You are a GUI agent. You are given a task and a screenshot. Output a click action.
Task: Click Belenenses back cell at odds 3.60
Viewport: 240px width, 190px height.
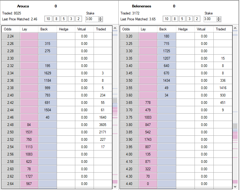(166, 95)
